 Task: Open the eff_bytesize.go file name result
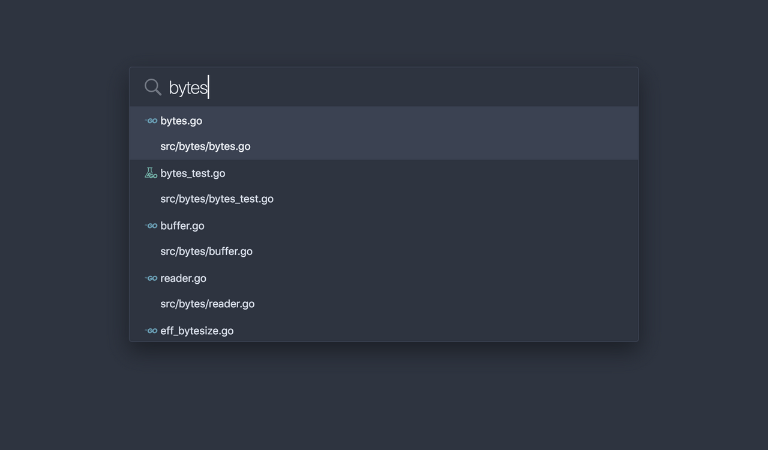point(197,331)
